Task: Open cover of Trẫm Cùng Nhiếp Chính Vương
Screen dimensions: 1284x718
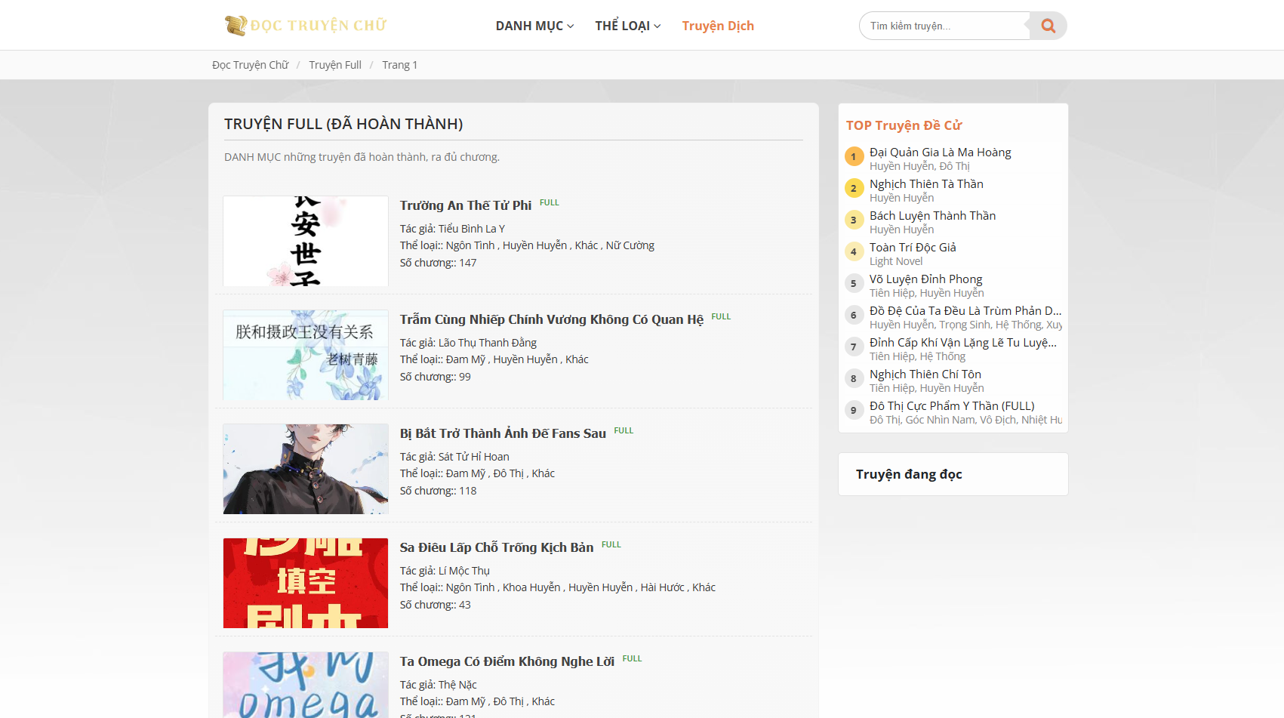Action: tap(306, 355)
